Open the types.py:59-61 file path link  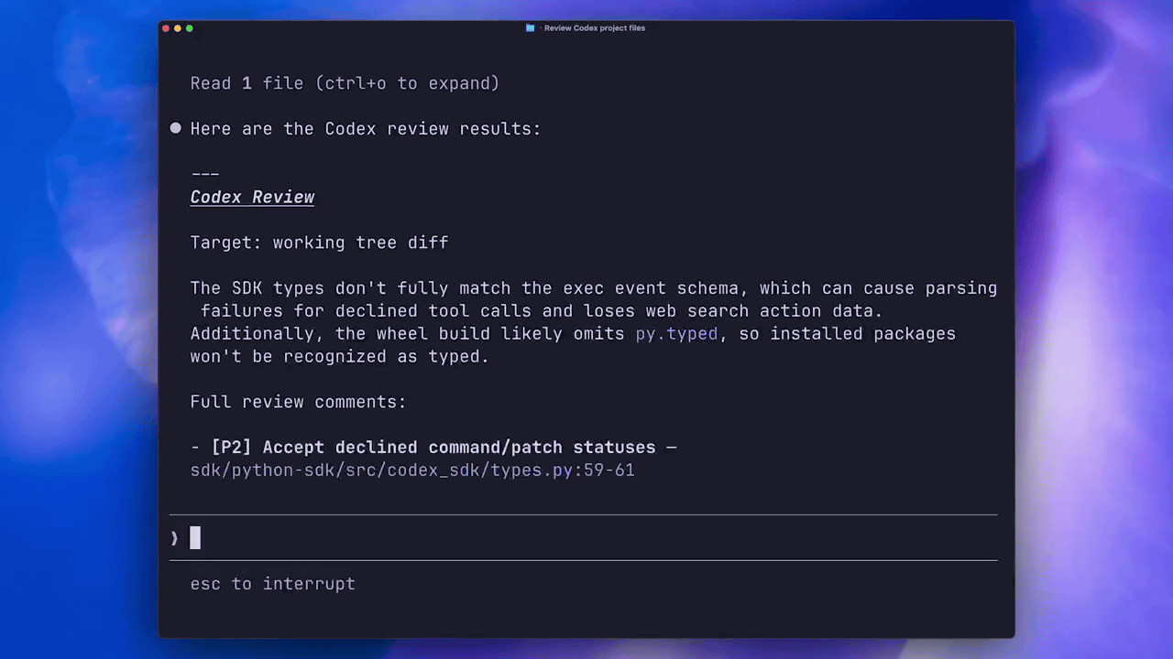pyautogui.click(x=412, y=470)
